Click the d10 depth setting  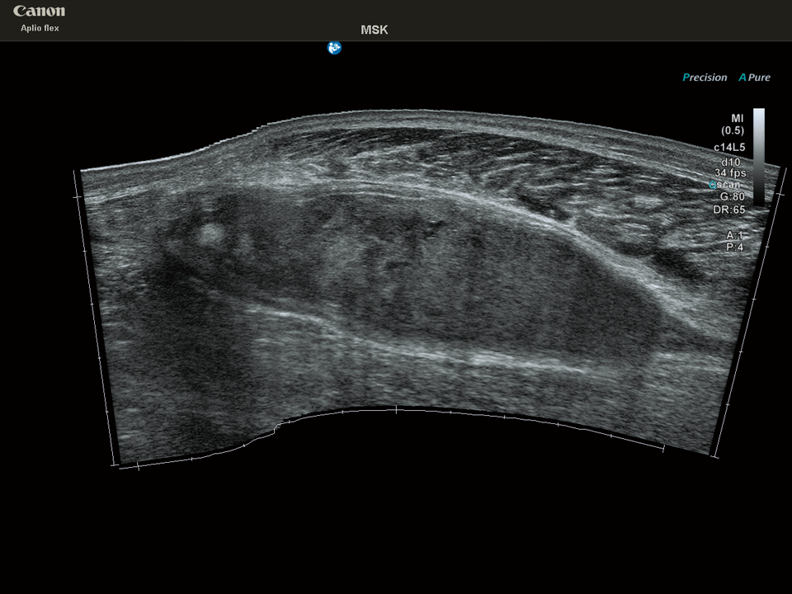tap(731, 162)
